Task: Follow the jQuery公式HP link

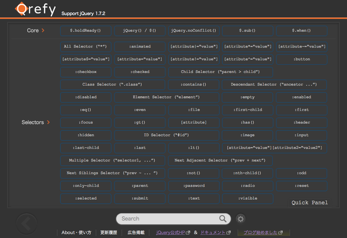Action: 173,232
